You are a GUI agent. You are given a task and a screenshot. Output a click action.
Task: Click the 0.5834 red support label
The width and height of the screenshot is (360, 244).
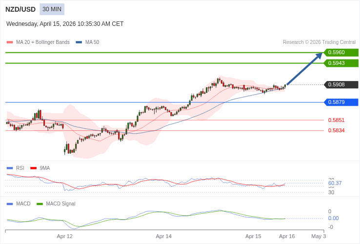click(336, 130)
